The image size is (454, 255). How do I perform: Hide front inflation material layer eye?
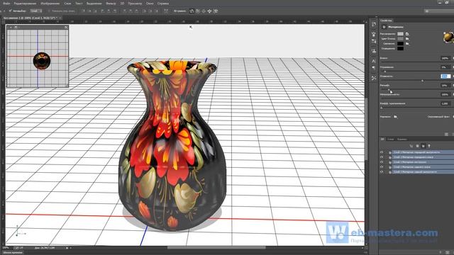382,152
